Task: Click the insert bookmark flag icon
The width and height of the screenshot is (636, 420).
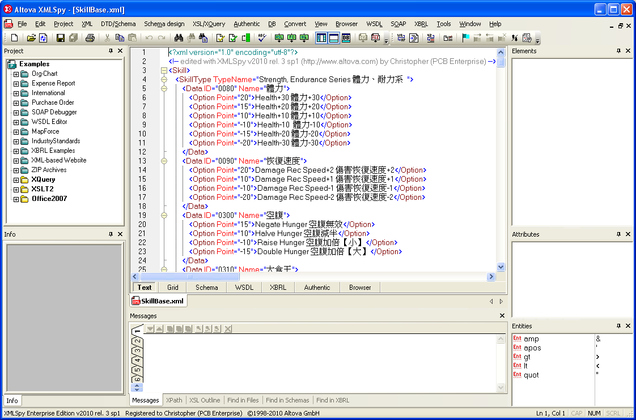Action: pos(465,38)
